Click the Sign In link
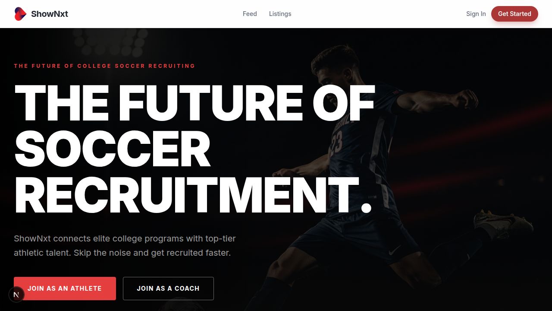This screenshot has height=311, width=552. pos(476,14)
